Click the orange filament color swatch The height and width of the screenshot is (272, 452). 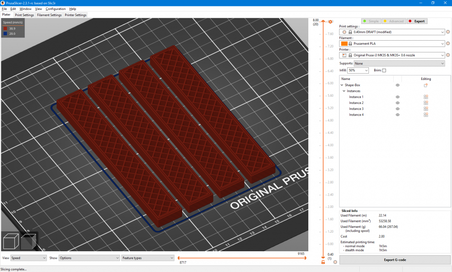click(x=344, y=44)
